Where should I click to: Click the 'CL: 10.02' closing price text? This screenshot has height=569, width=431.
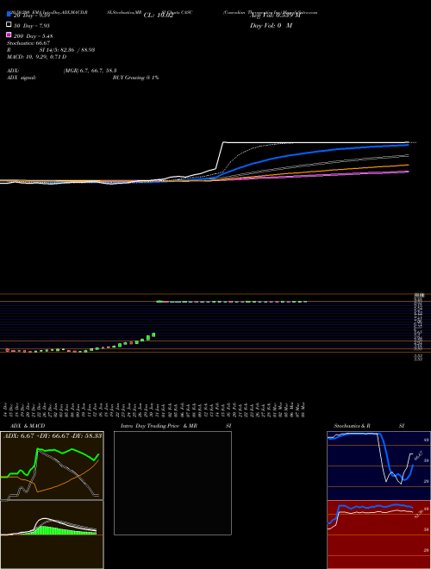(x=159, y=16)
